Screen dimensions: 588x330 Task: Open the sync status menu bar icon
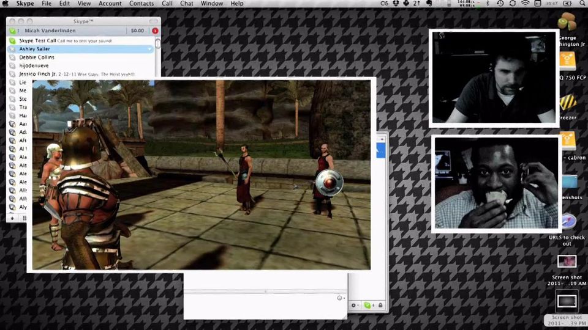513,4
